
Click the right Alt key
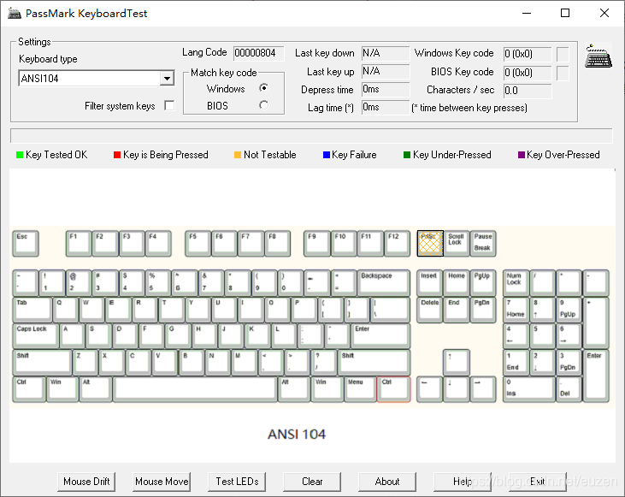[294, 389]
